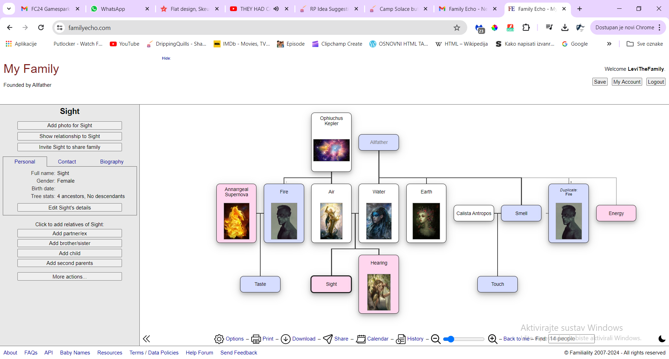This screenshot has width=669, height=359.
Task: Open the Calendar icon
Action: click(361, 339)
